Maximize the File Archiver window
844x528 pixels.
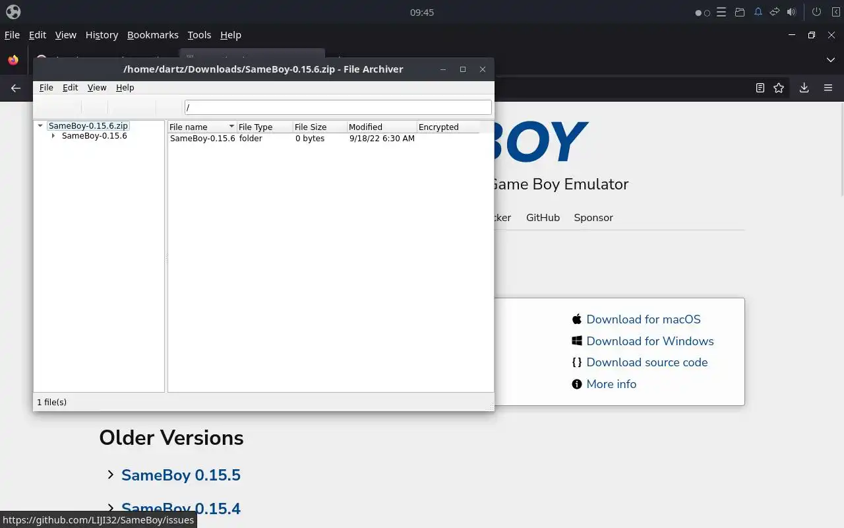point(463,69)
